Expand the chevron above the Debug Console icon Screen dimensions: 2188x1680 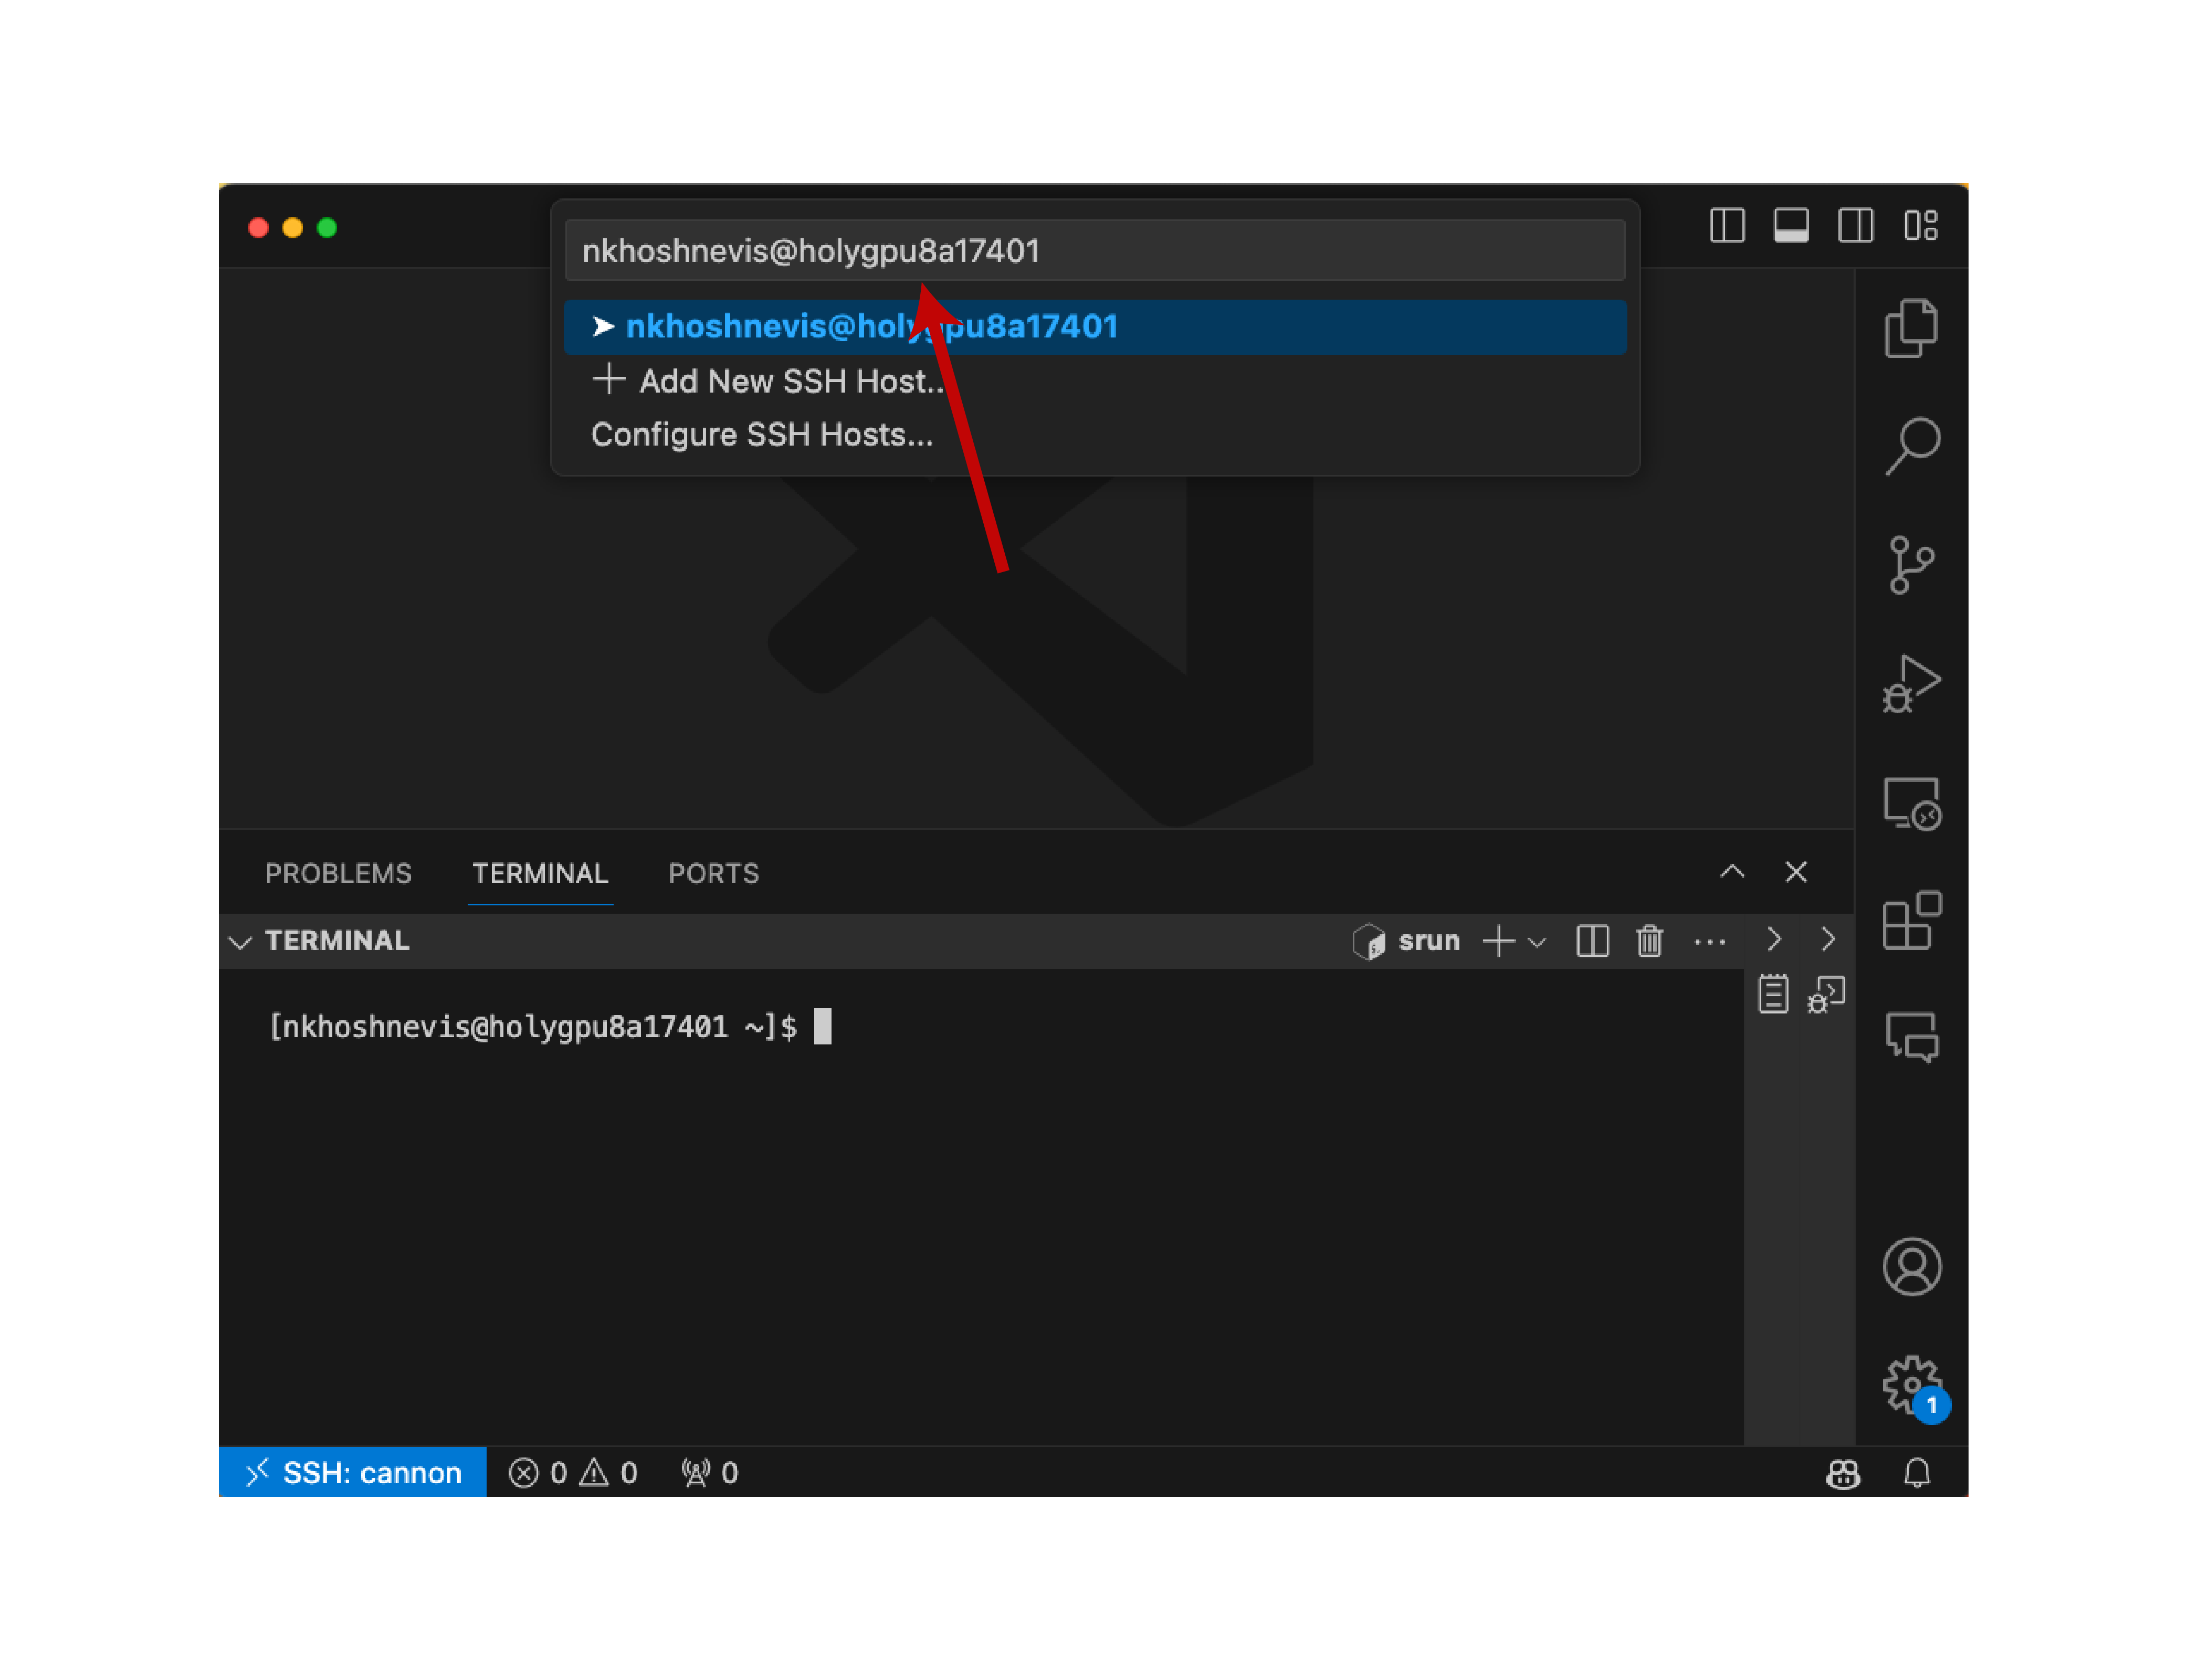[1828, 939]
